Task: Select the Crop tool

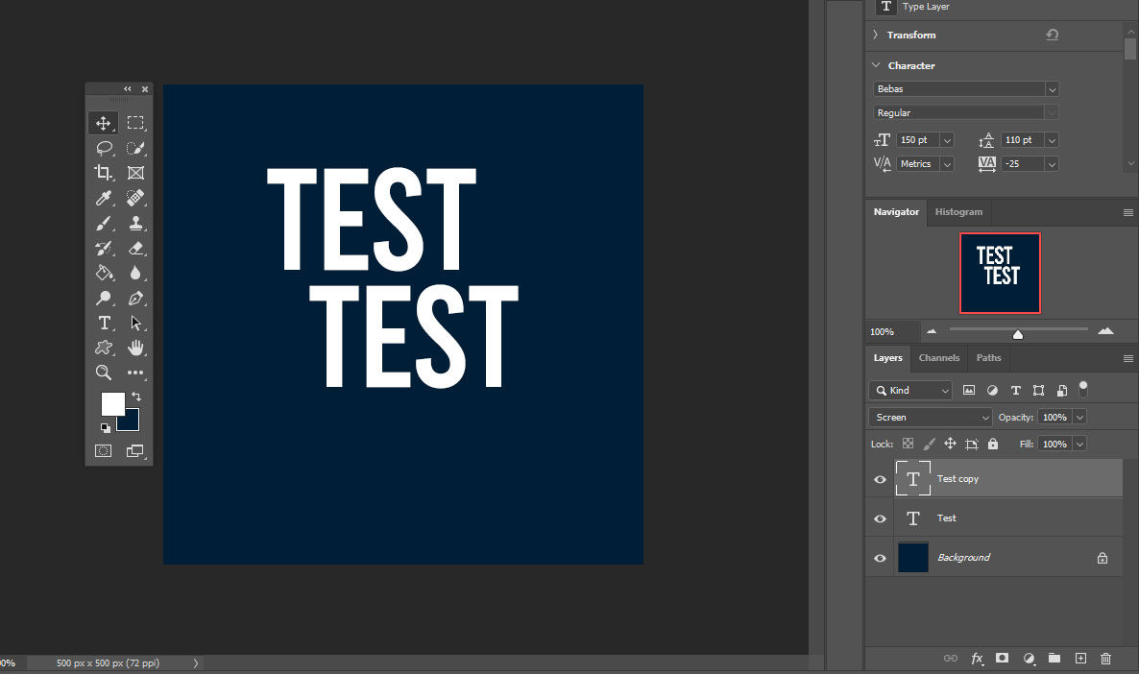Action: (x=104, y=173)
